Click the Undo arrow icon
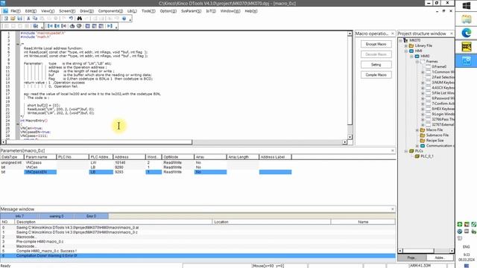 (71, 19)
